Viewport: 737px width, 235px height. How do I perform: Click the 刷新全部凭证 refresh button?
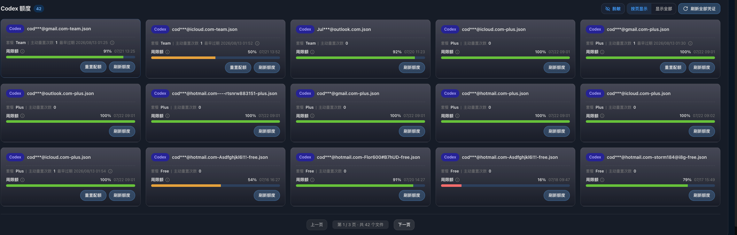[699, 9]
